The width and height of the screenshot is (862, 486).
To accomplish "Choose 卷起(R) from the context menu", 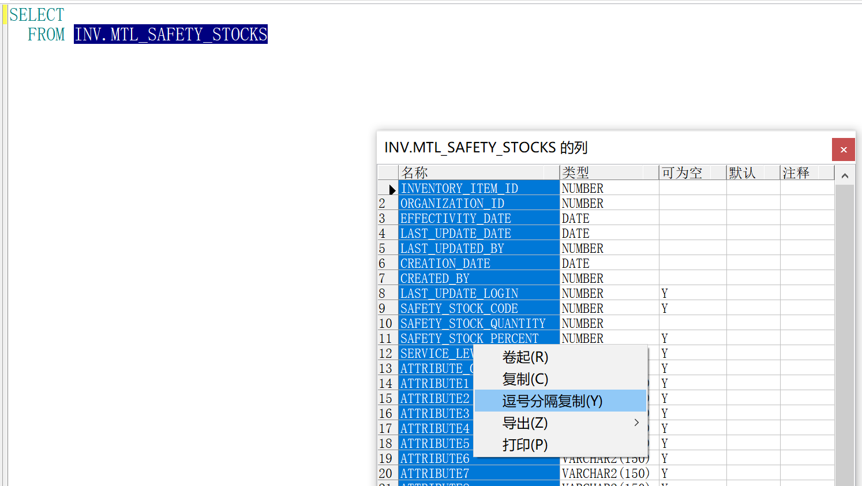I will [524, 357].
